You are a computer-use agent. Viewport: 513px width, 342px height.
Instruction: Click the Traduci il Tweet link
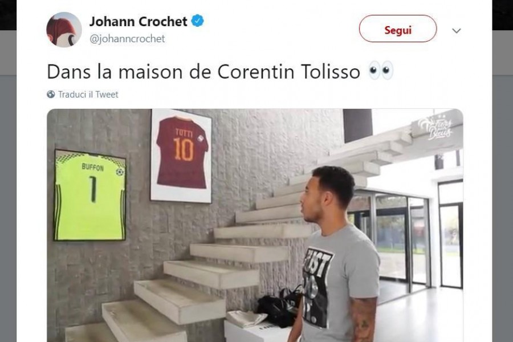pos(88,94)
